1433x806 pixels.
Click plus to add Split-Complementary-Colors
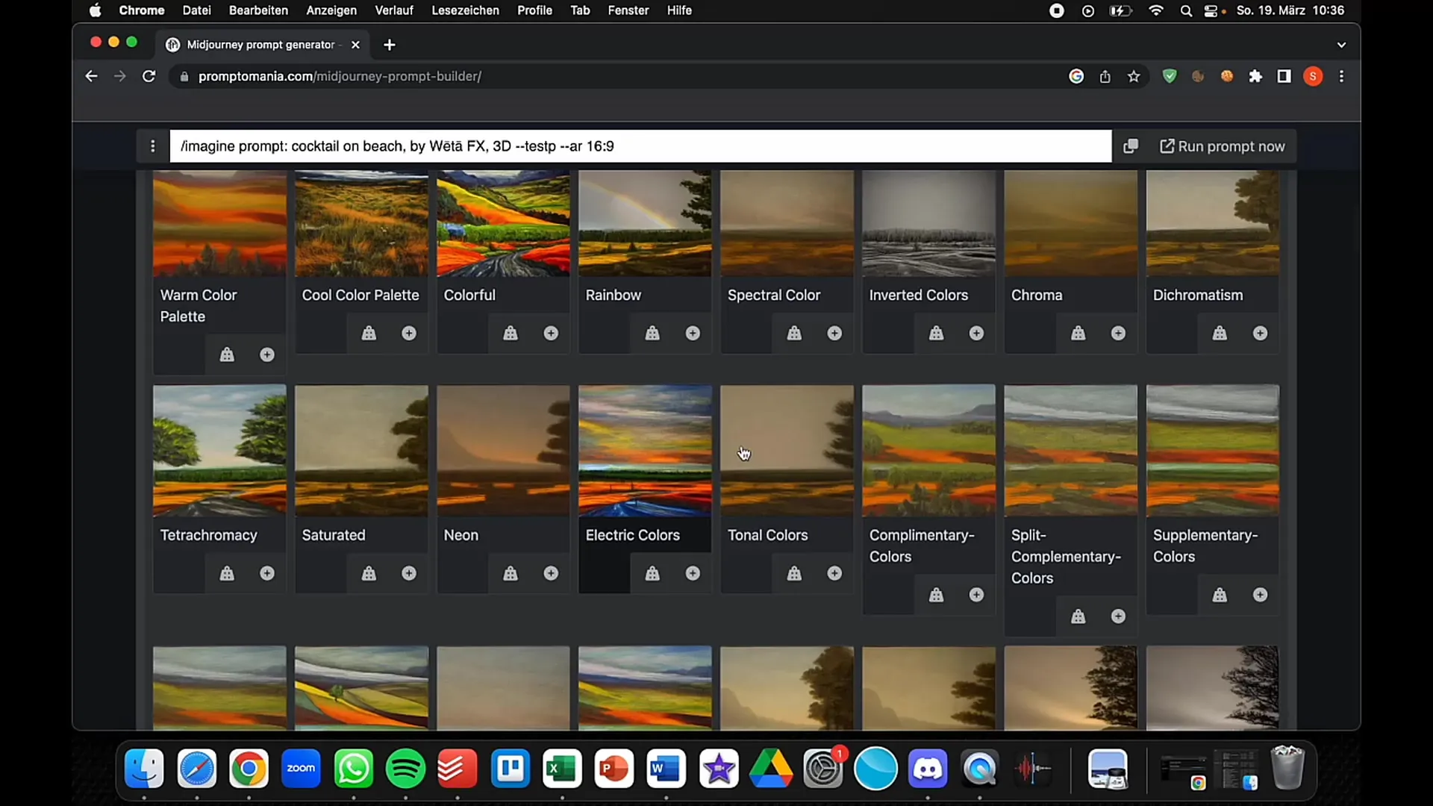pos(1118,616)
